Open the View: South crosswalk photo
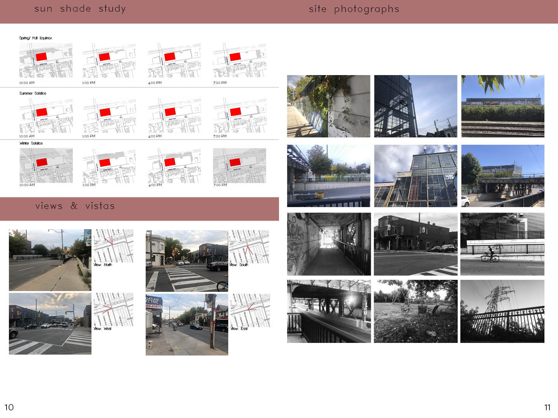558x418 pixels. [x=187, y=261]
